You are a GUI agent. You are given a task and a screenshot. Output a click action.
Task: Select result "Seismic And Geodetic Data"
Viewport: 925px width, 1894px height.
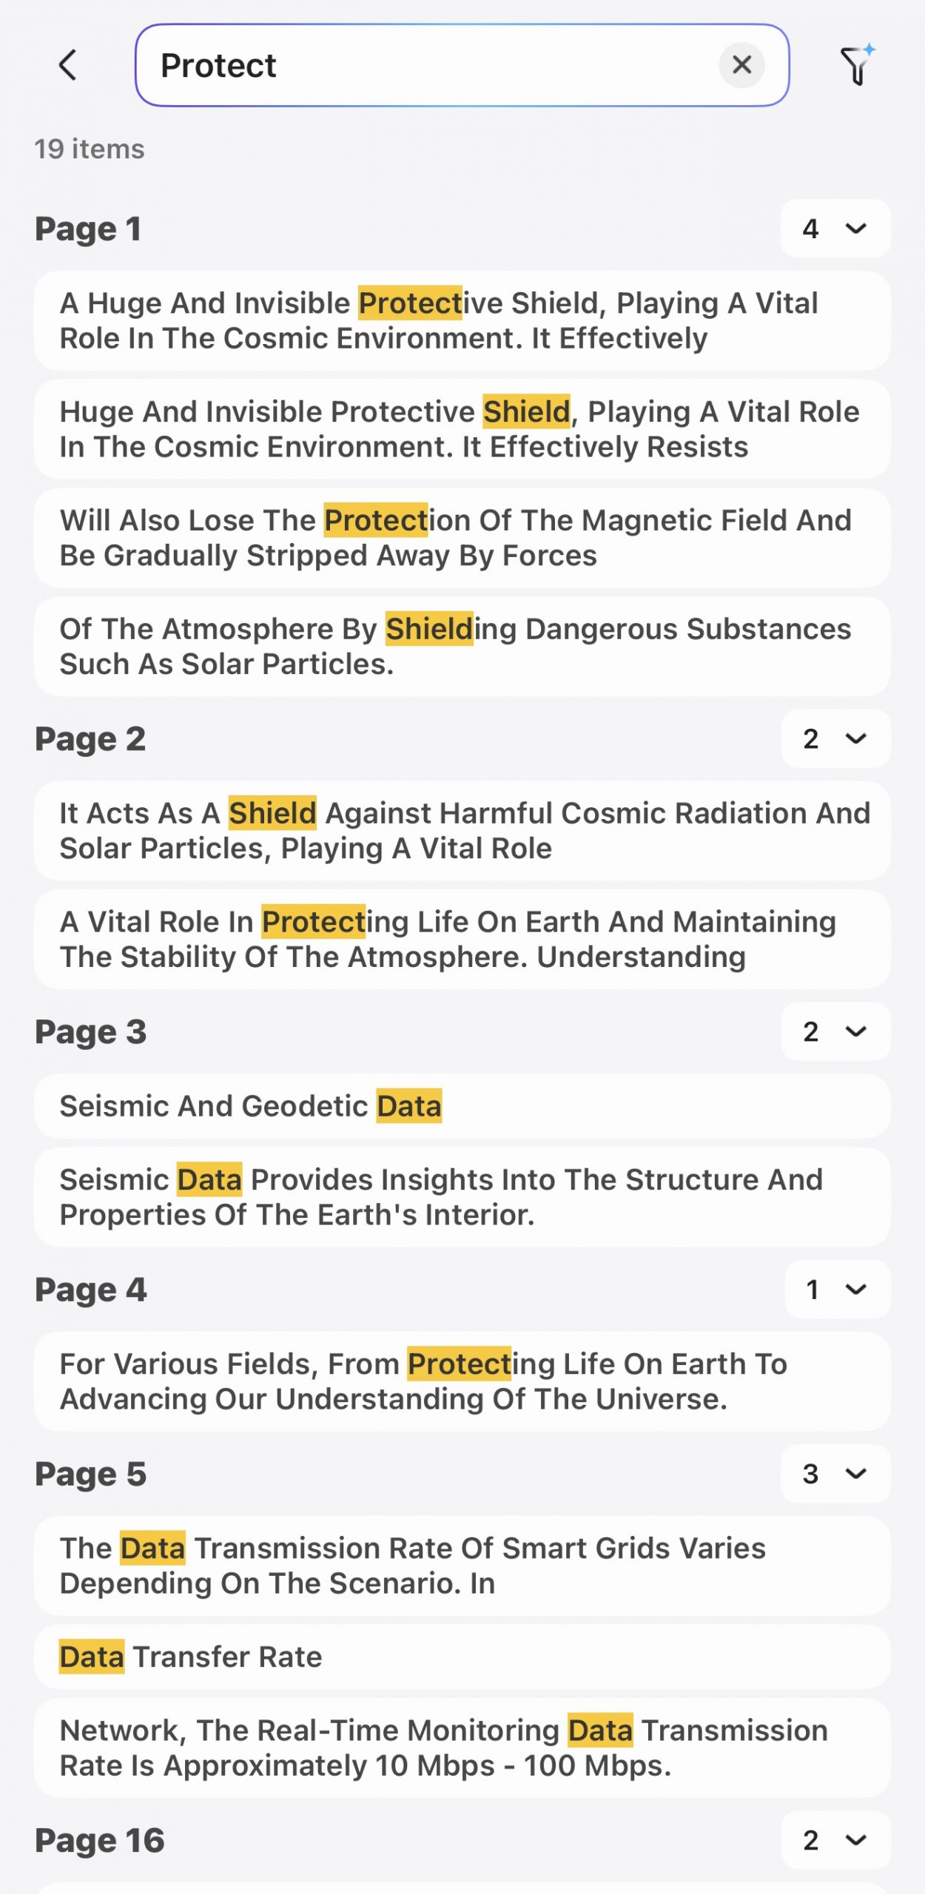click(462, 1106)
